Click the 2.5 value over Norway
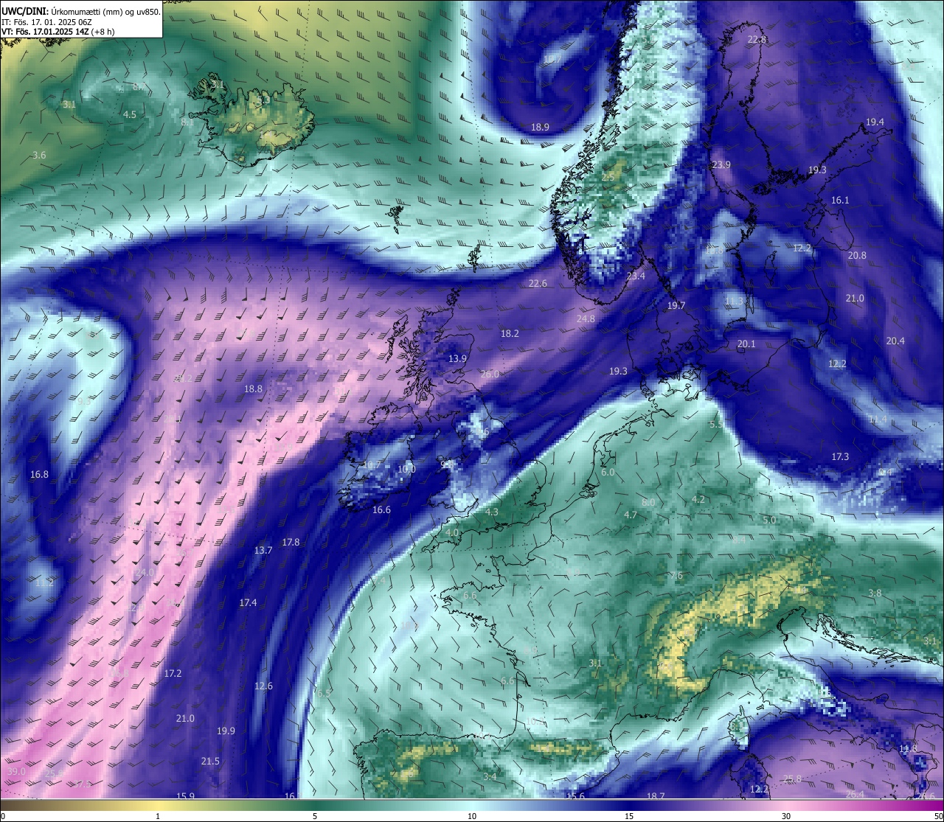 tap(608, 178)
